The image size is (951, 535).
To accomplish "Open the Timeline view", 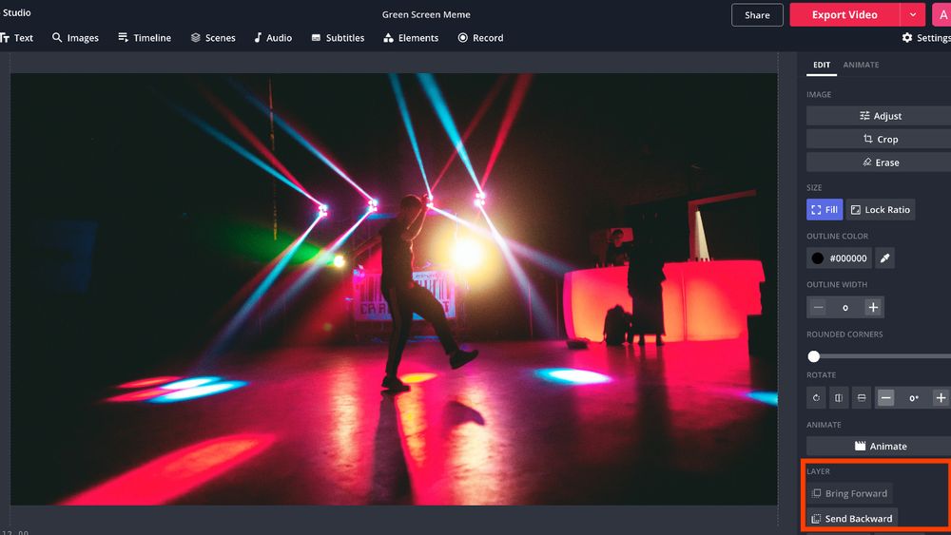I will coord(145,38).
